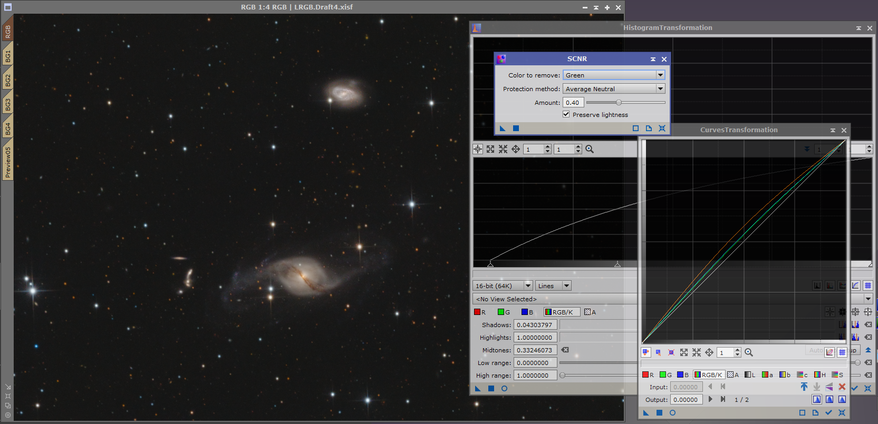Toggle MTF curve display in HistogramTransformation
This screenshot has width=878, height=424.
click(855, 285)
